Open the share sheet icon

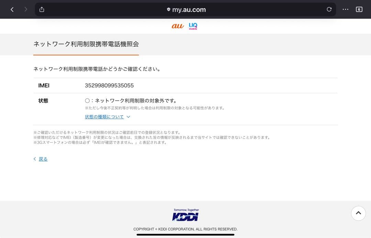pos(42,10)
